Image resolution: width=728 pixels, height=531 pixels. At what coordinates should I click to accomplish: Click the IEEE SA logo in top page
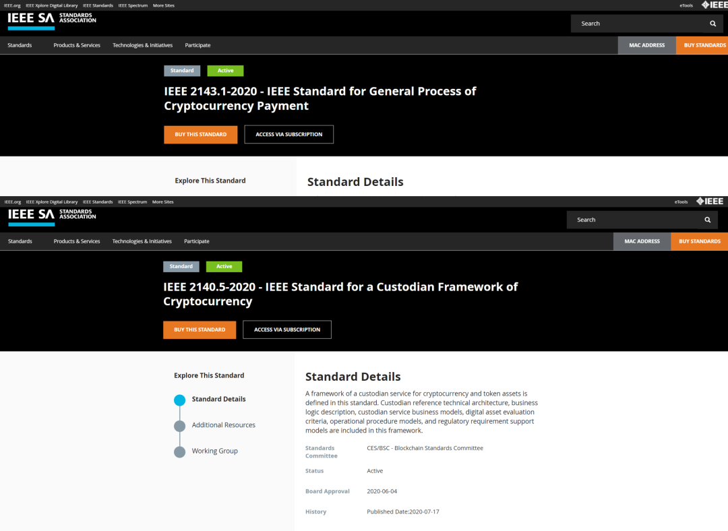click(52, 22)
